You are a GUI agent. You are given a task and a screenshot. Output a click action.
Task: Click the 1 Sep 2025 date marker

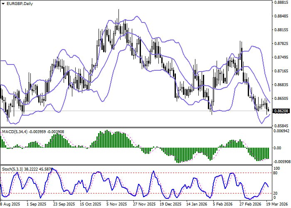click(37, 204)
